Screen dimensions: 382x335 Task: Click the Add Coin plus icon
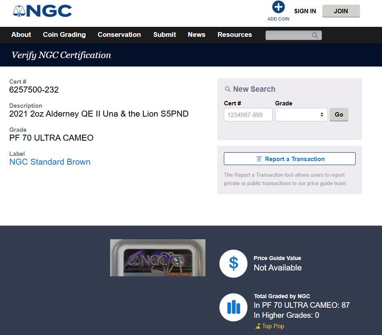click(278, 7)
